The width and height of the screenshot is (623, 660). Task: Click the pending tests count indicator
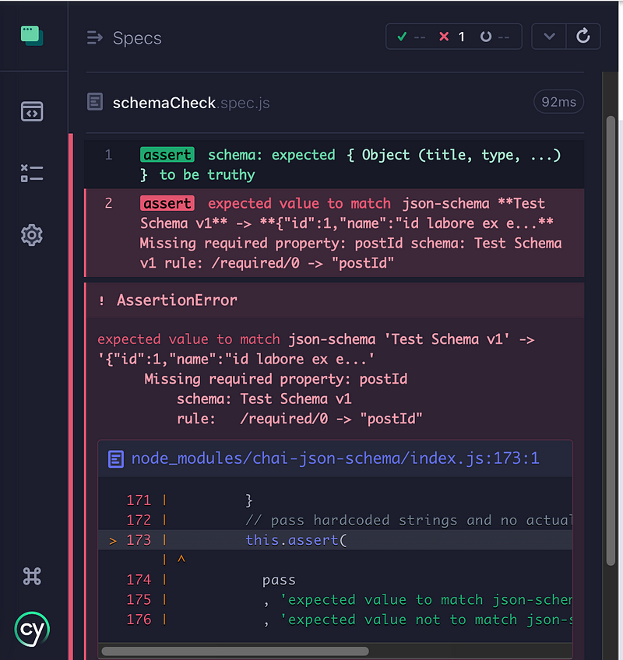tap(495, 37)
